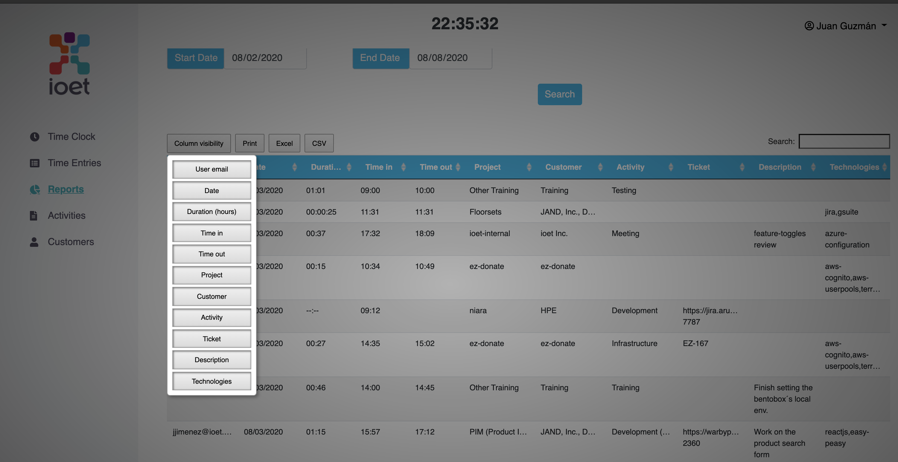Click the Time Clock clock icon
This screenshot has height=462, width=898.
34,137
